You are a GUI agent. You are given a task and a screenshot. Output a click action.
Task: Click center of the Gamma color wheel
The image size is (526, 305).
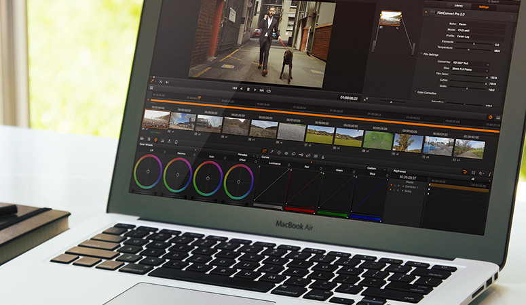pos(177,175)
